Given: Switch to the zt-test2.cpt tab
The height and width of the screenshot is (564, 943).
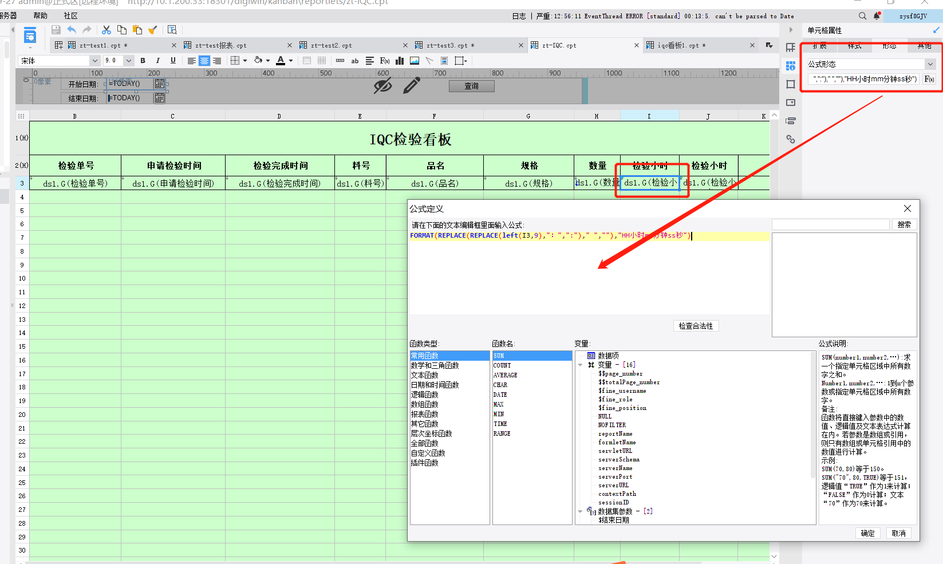Looking at the screenshot, I should pyautogui.click(x=353, y=45).
